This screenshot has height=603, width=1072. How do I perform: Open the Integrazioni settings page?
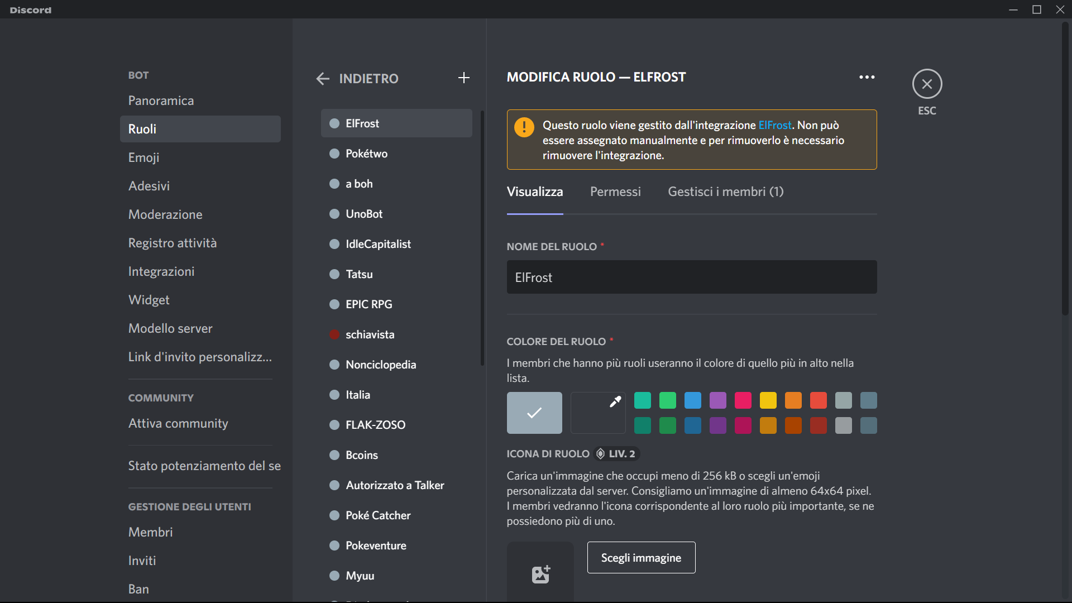click(161, 271)
